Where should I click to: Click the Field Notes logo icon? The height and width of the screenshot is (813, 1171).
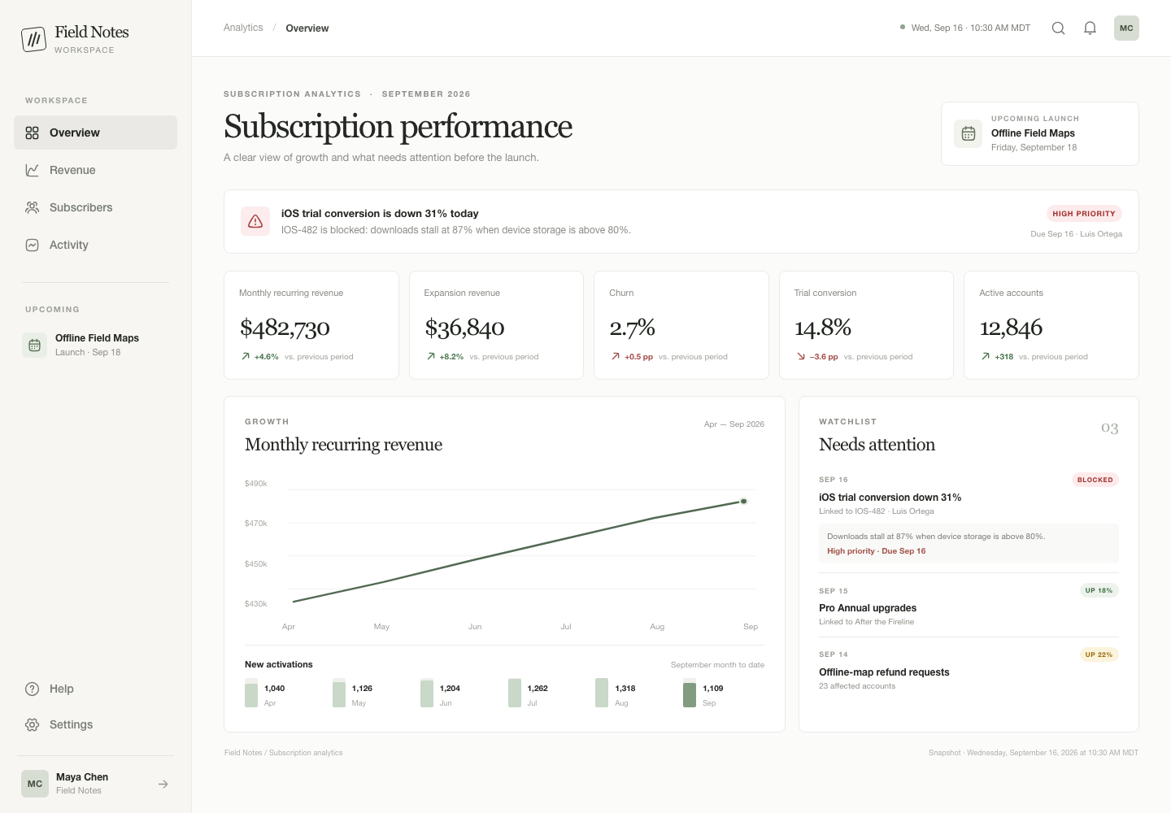point(33,39)
